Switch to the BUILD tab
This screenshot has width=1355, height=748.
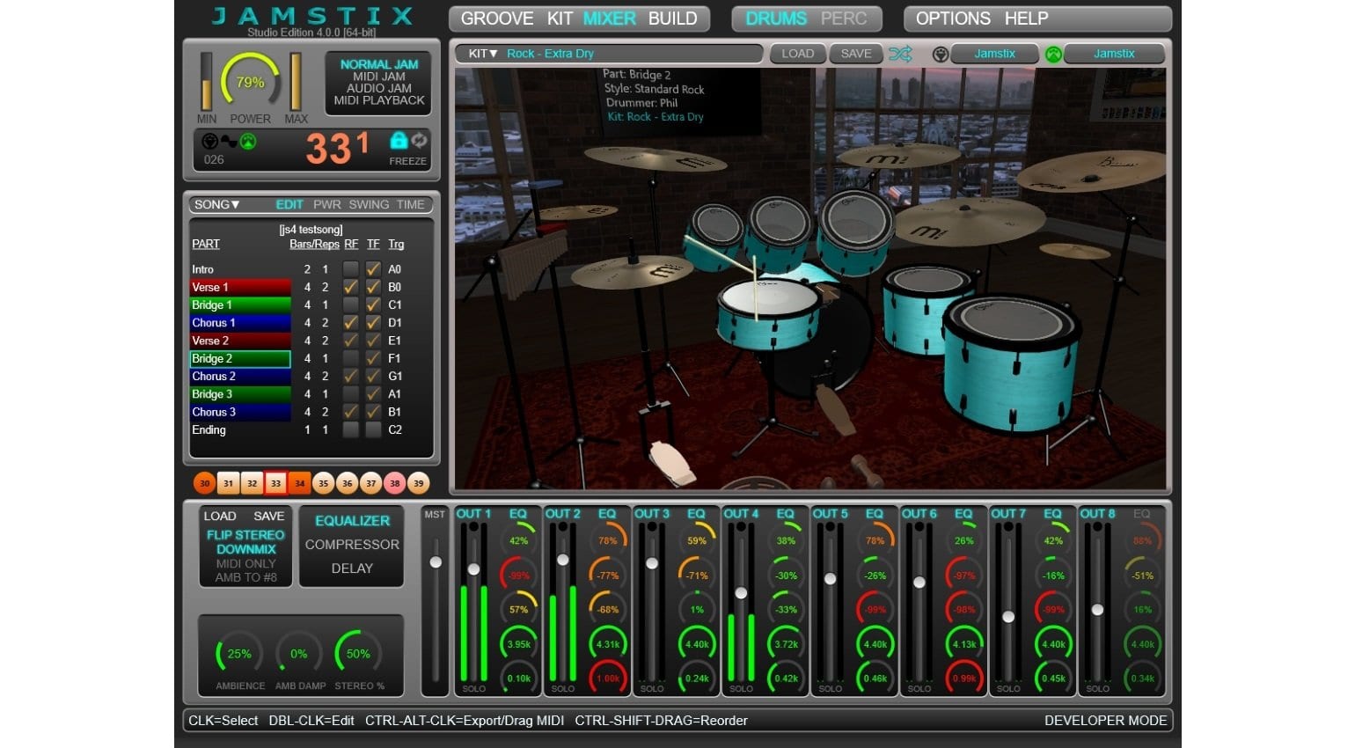tap(672, 18)
